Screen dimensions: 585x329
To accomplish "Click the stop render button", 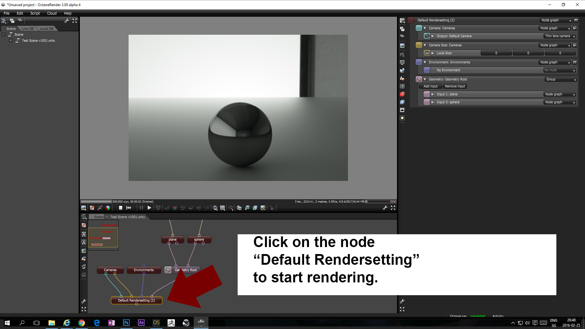I will click(x=120, y=208).
